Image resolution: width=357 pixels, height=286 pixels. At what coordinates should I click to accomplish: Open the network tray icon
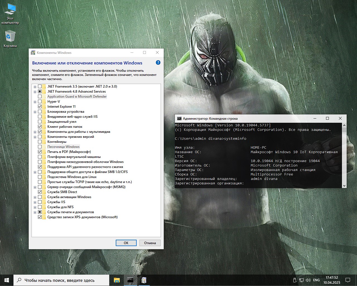(x=301, y=280)
